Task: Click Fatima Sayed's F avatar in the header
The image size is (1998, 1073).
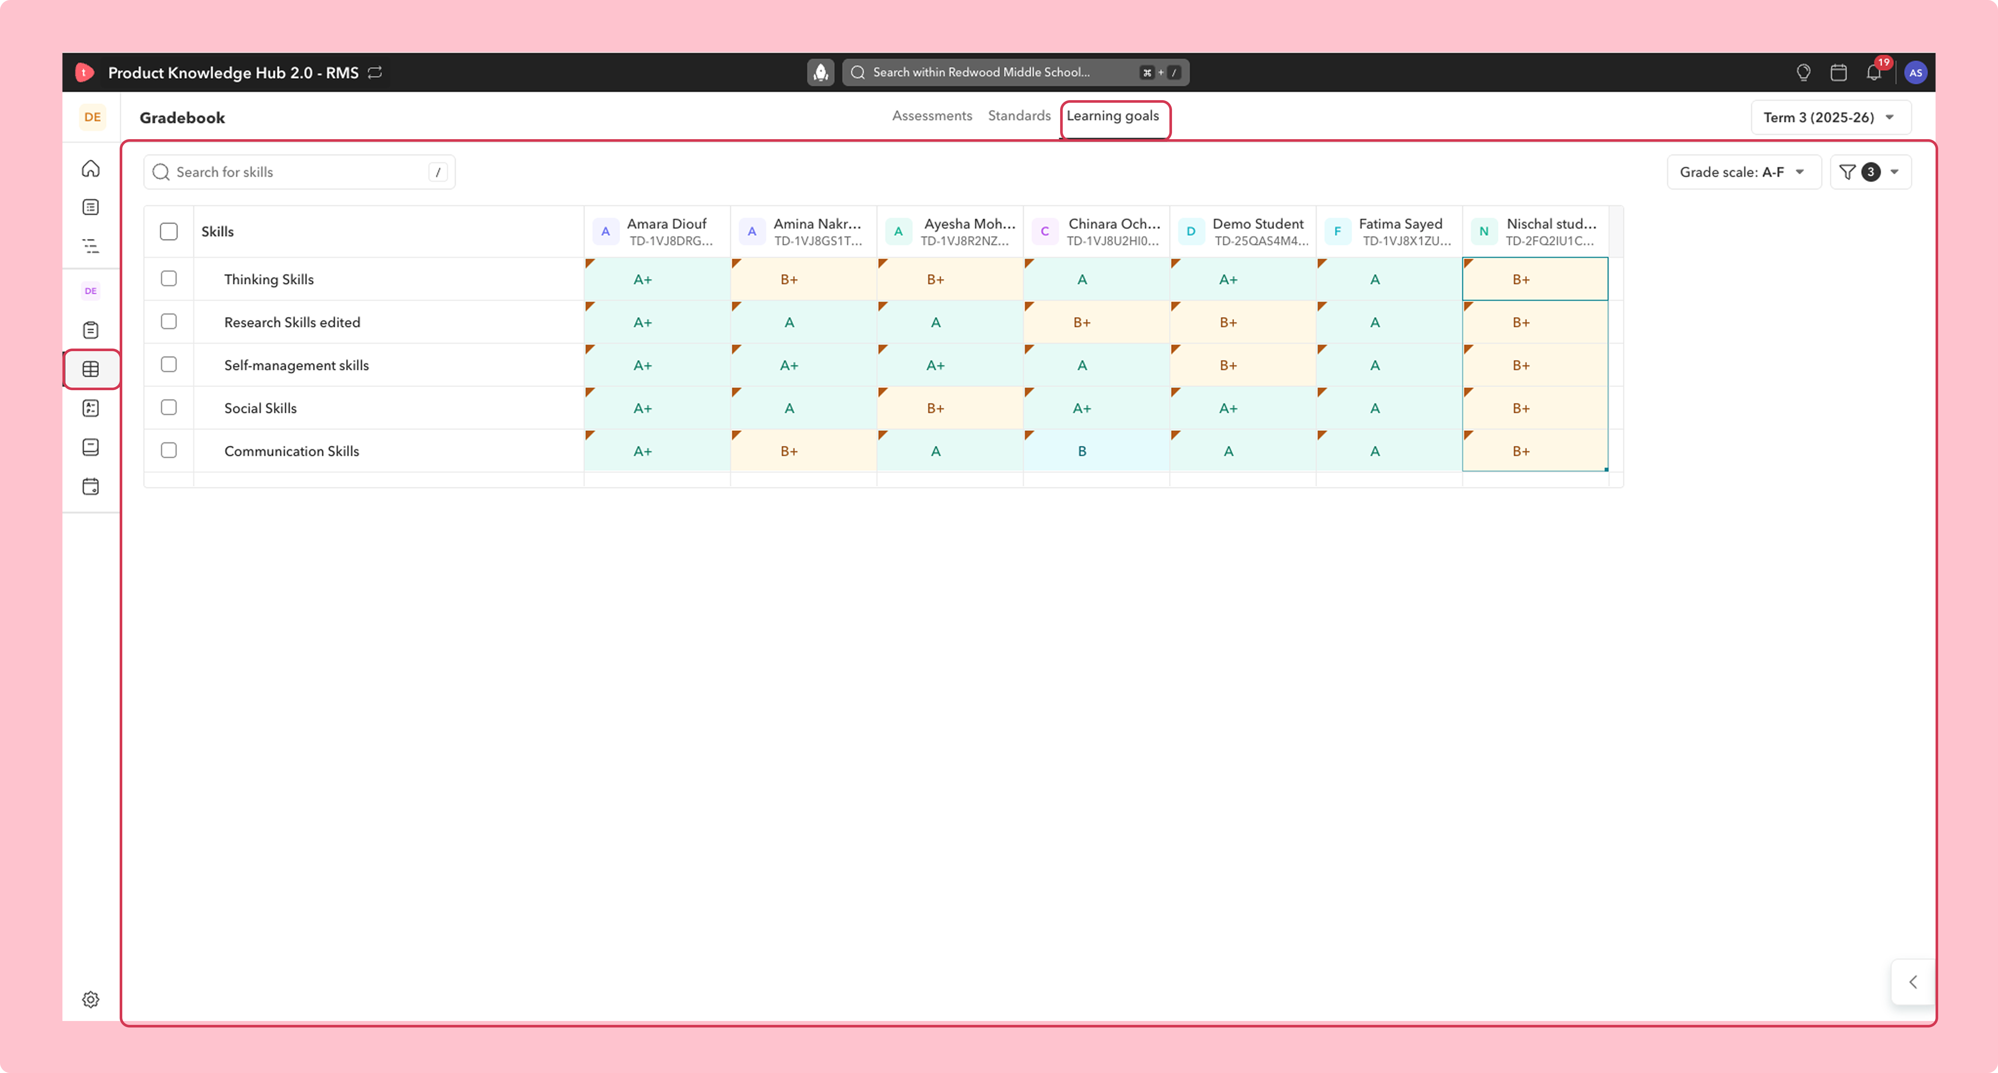Action: click(x=1338, y=231)
